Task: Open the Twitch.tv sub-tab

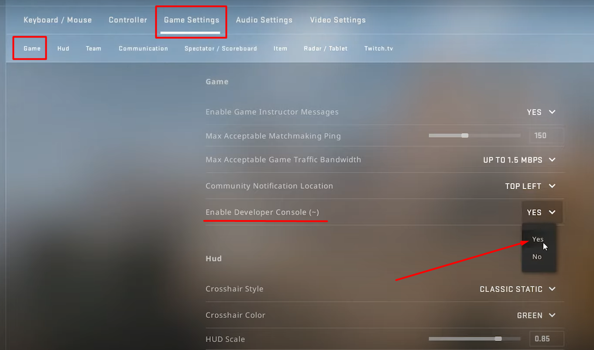Action: point(378,48)
